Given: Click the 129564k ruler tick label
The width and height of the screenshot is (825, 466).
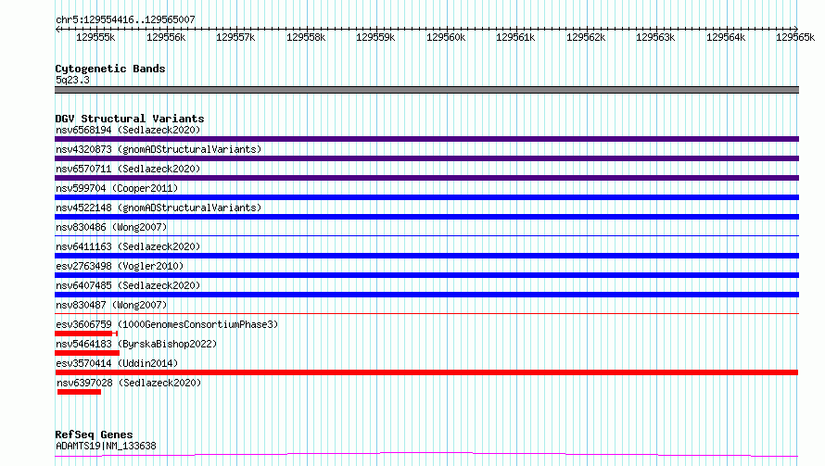Looking at the screenshot, I should pyautogui.click(x=726, y=37).
